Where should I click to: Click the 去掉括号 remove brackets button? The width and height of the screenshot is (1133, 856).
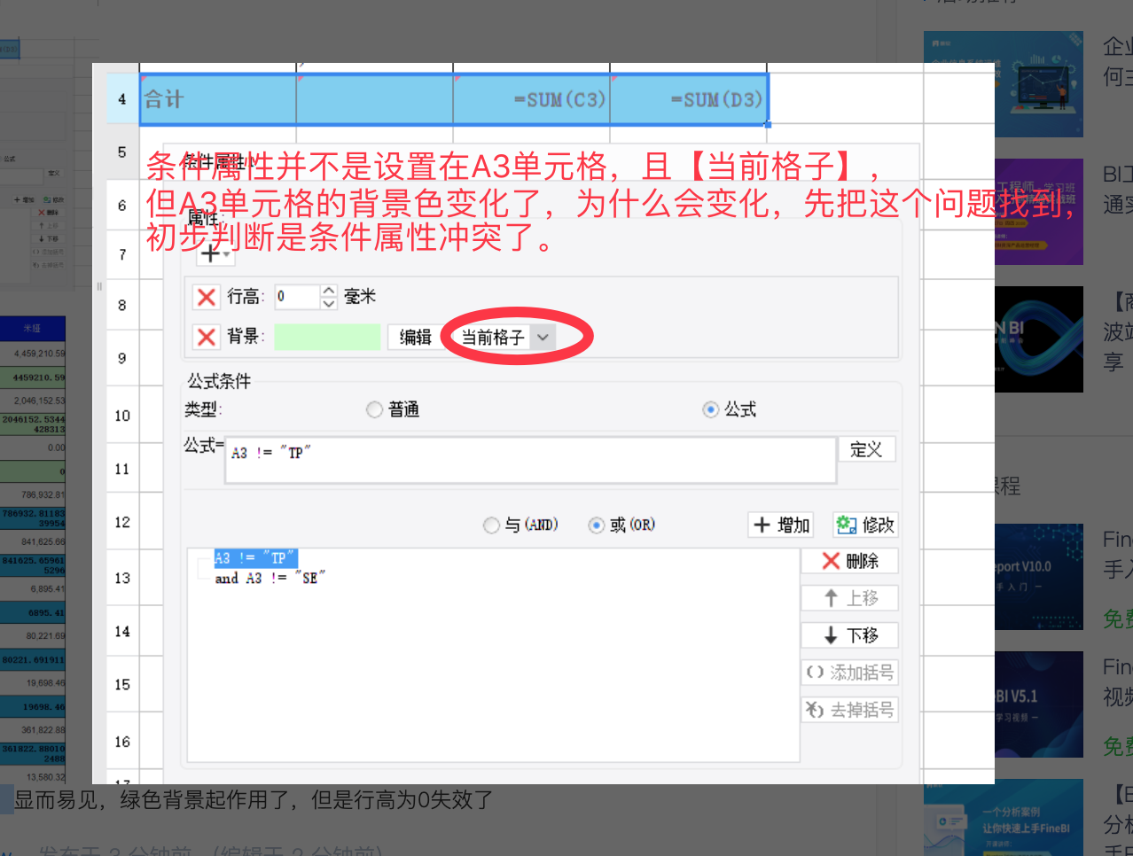849,710
